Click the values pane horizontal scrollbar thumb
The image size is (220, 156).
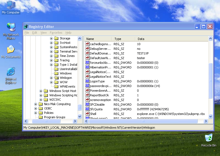[143, 121]
